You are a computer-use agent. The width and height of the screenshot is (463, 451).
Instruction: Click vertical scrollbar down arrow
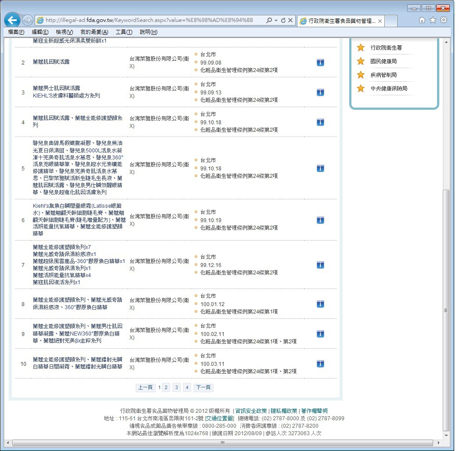pos(446,435)
